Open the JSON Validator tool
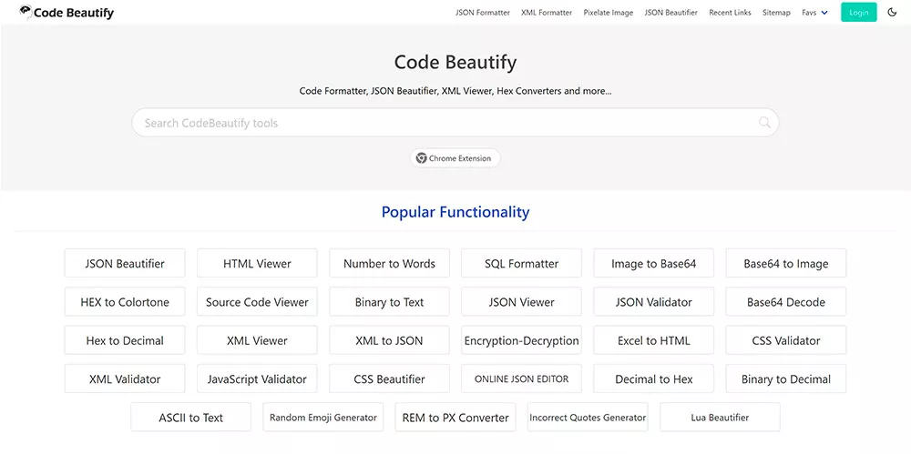The height and width of the screenshot is (454, 911). click(x=653, y=301)
